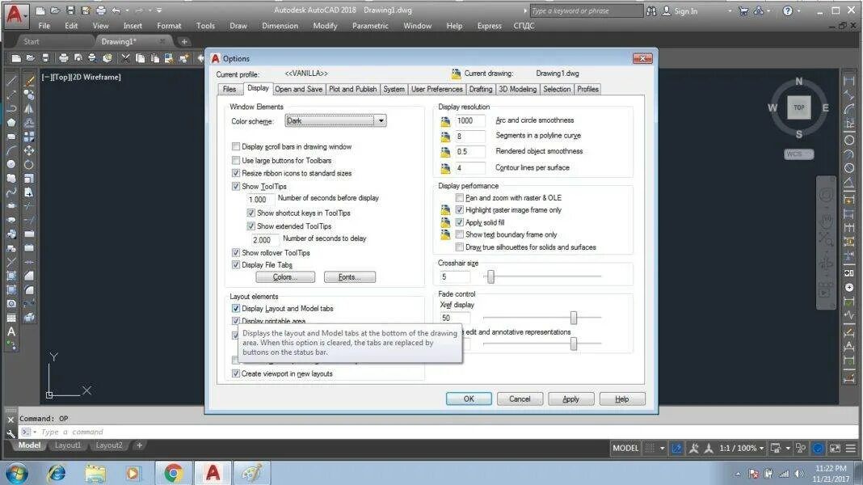Open Google Chrome from the taskbar

tap(173, 472)
